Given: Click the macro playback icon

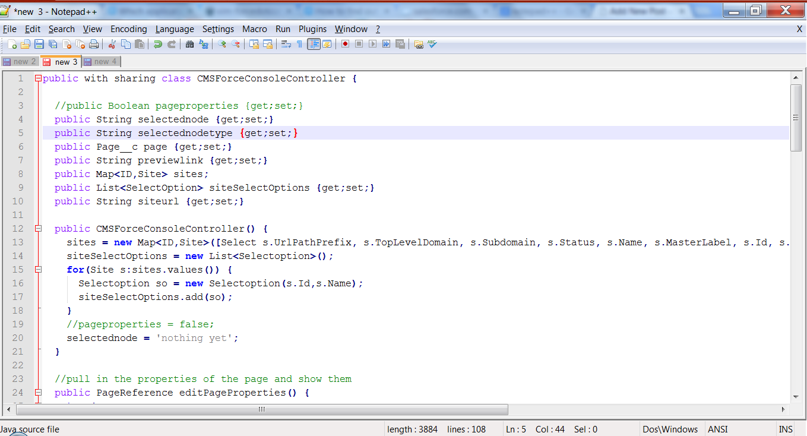Looking at the screenshot, I should tap(372, 44).
